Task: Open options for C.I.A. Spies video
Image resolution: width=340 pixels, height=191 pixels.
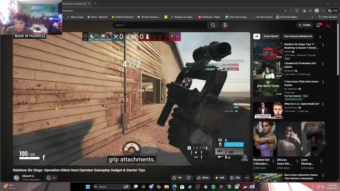Action: click(x=323, y=104)
